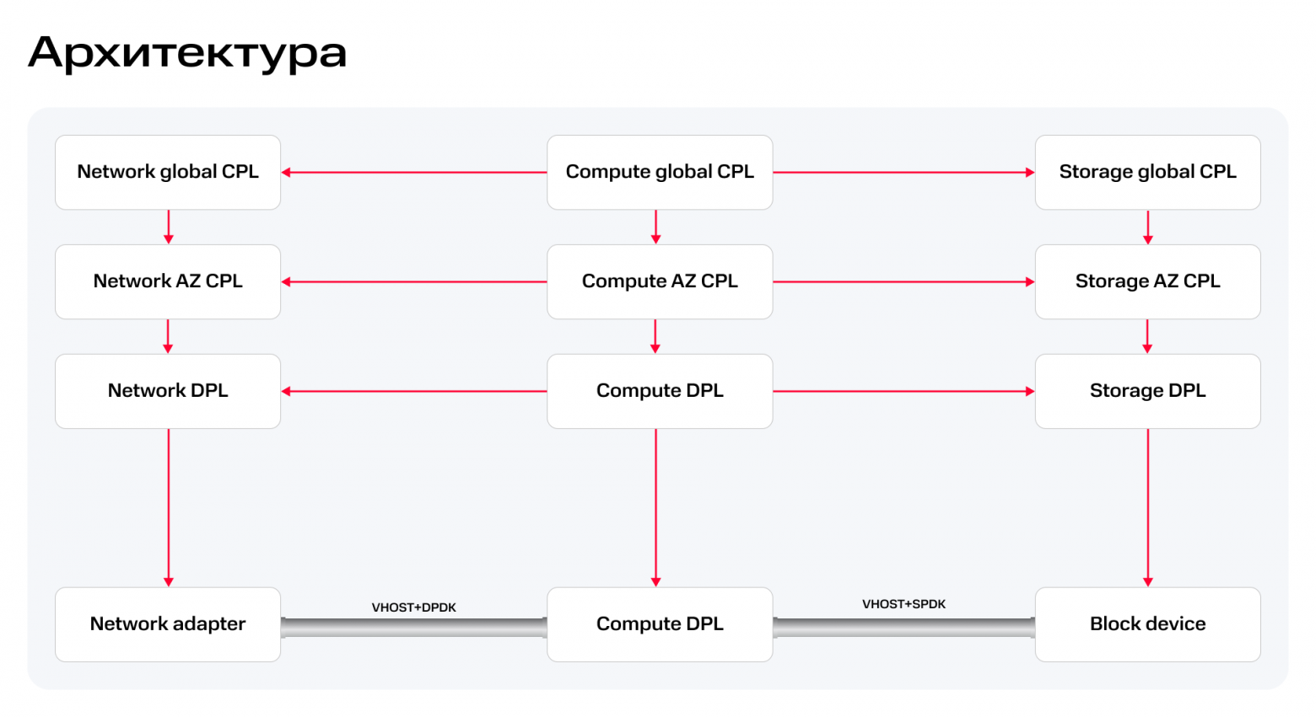Click the Network adapter block
This screenshot has height=717, width=1316.
tap(168, 624)
